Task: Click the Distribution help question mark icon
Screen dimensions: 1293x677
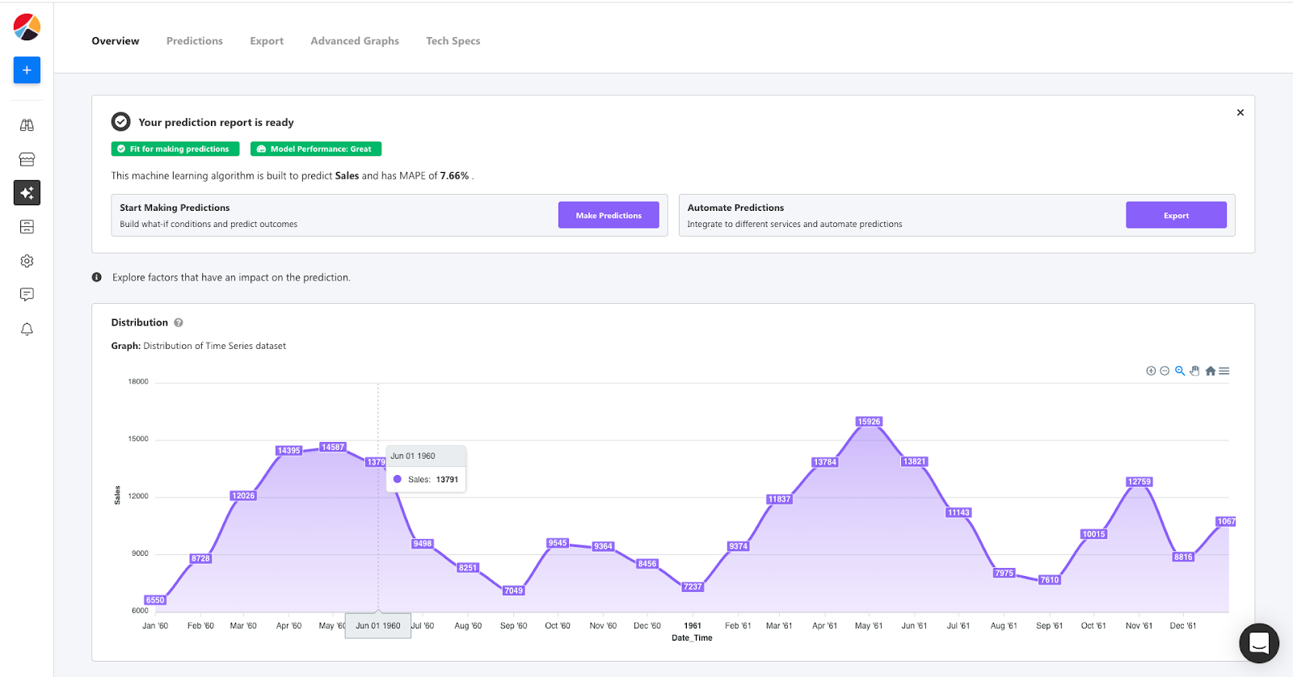Action: pyautogui.click(x=179, y=322)
